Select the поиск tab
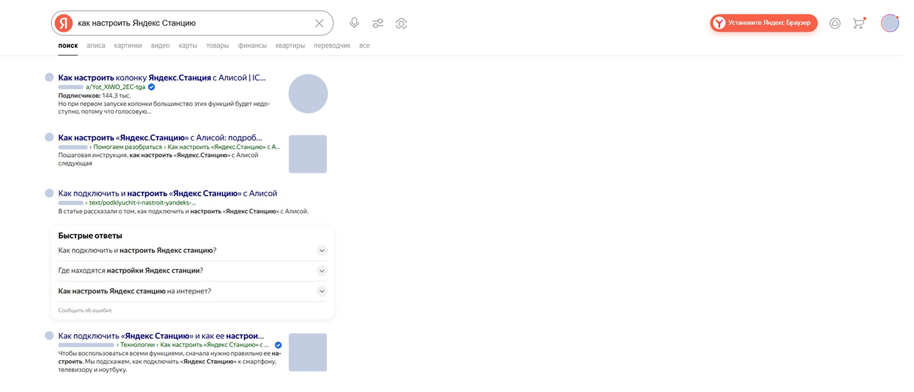 tap(68, 45)
